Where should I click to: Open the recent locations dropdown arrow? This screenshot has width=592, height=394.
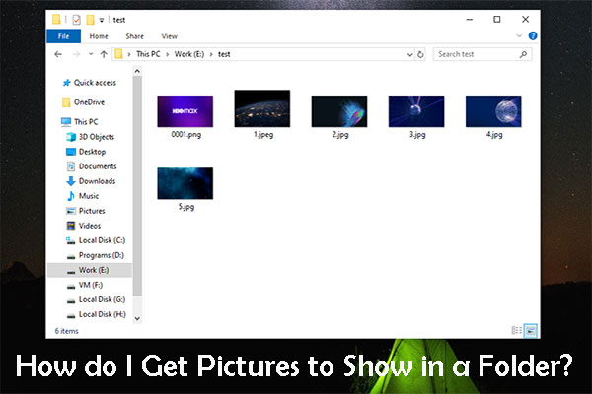[91, 54]
